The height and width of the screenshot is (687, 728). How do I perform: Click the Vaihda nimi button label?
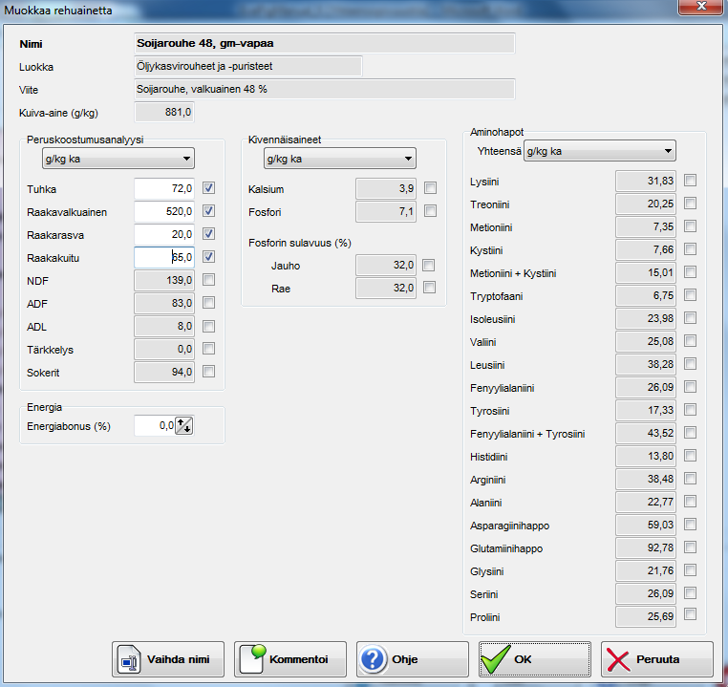click(x=179, y=659)
